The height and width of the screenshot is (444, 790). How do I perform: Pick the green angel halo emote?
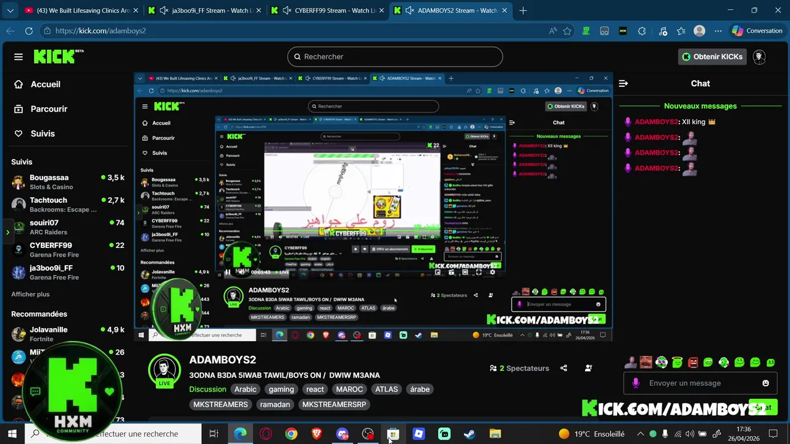click(x=677, y=362)
